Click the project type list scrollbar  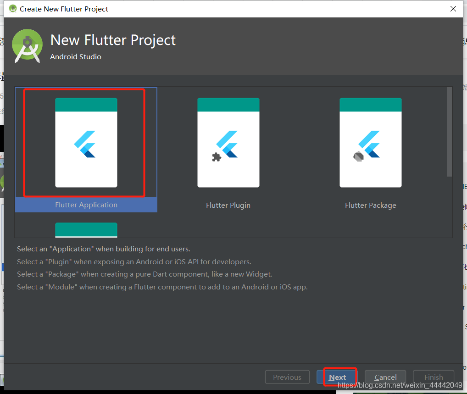tap(450, 132)
